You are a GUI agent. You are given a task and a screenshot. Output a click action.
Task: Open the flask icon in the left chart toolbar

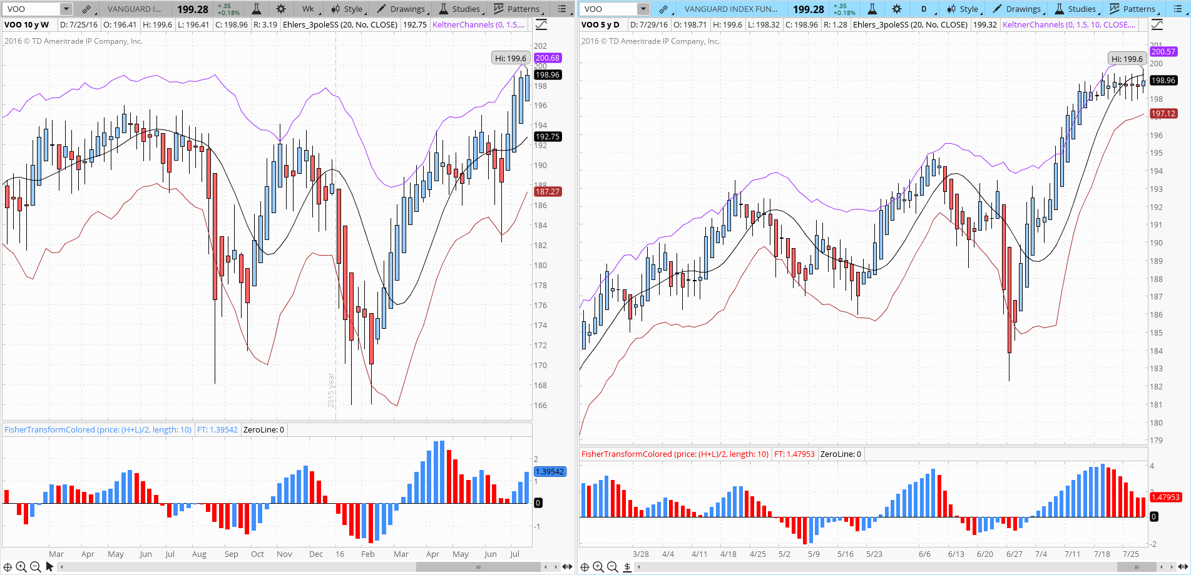coord(257,9)
